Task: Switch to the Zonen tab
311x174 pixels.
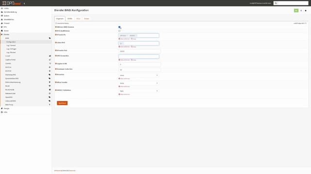Action: (x=86, y=18)
